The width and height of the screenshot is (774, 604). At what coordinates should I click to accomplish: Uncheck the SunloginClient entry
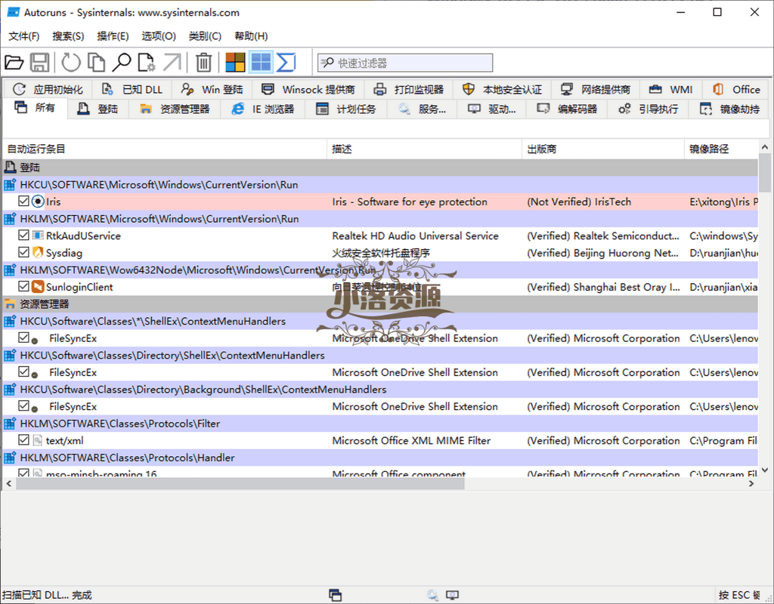coord(23,286)
